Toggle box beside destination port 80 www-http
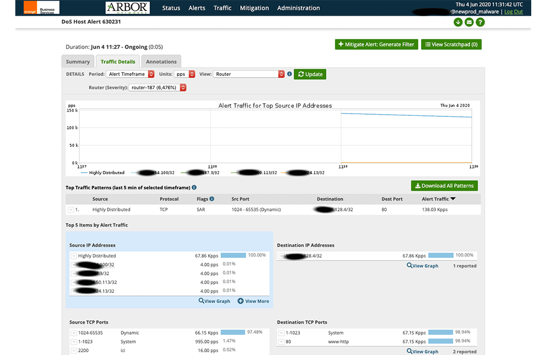The height and width of the screenshot is (355, 546). 281,342
